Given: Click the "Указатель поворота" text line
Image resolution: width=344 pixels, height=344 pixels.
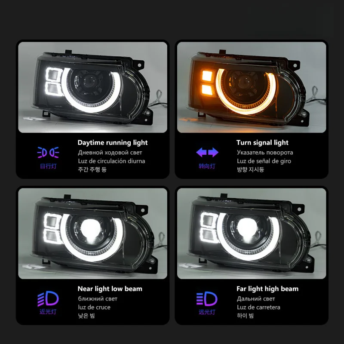Looking at the screenshot, I should coord(265,153).
